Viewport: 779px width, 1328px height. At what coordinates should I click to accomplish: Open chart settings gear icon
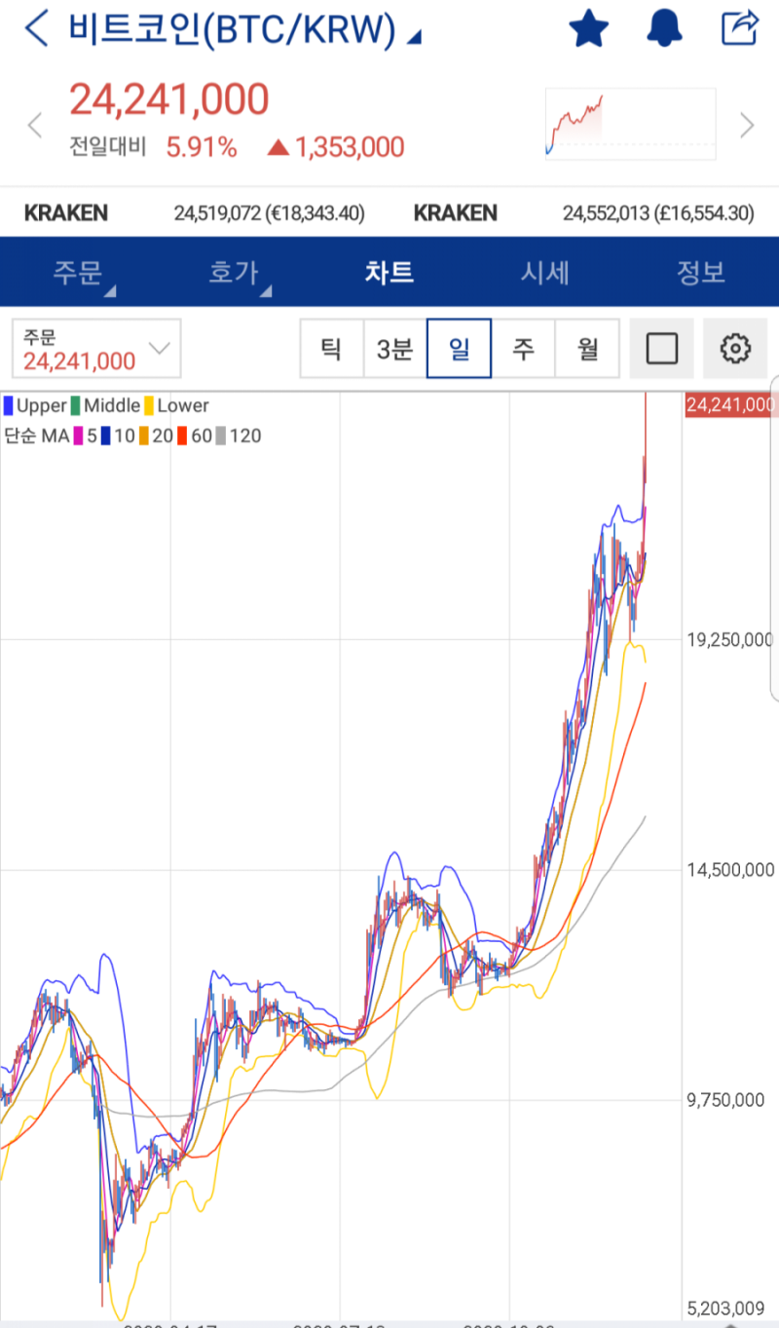735,349
